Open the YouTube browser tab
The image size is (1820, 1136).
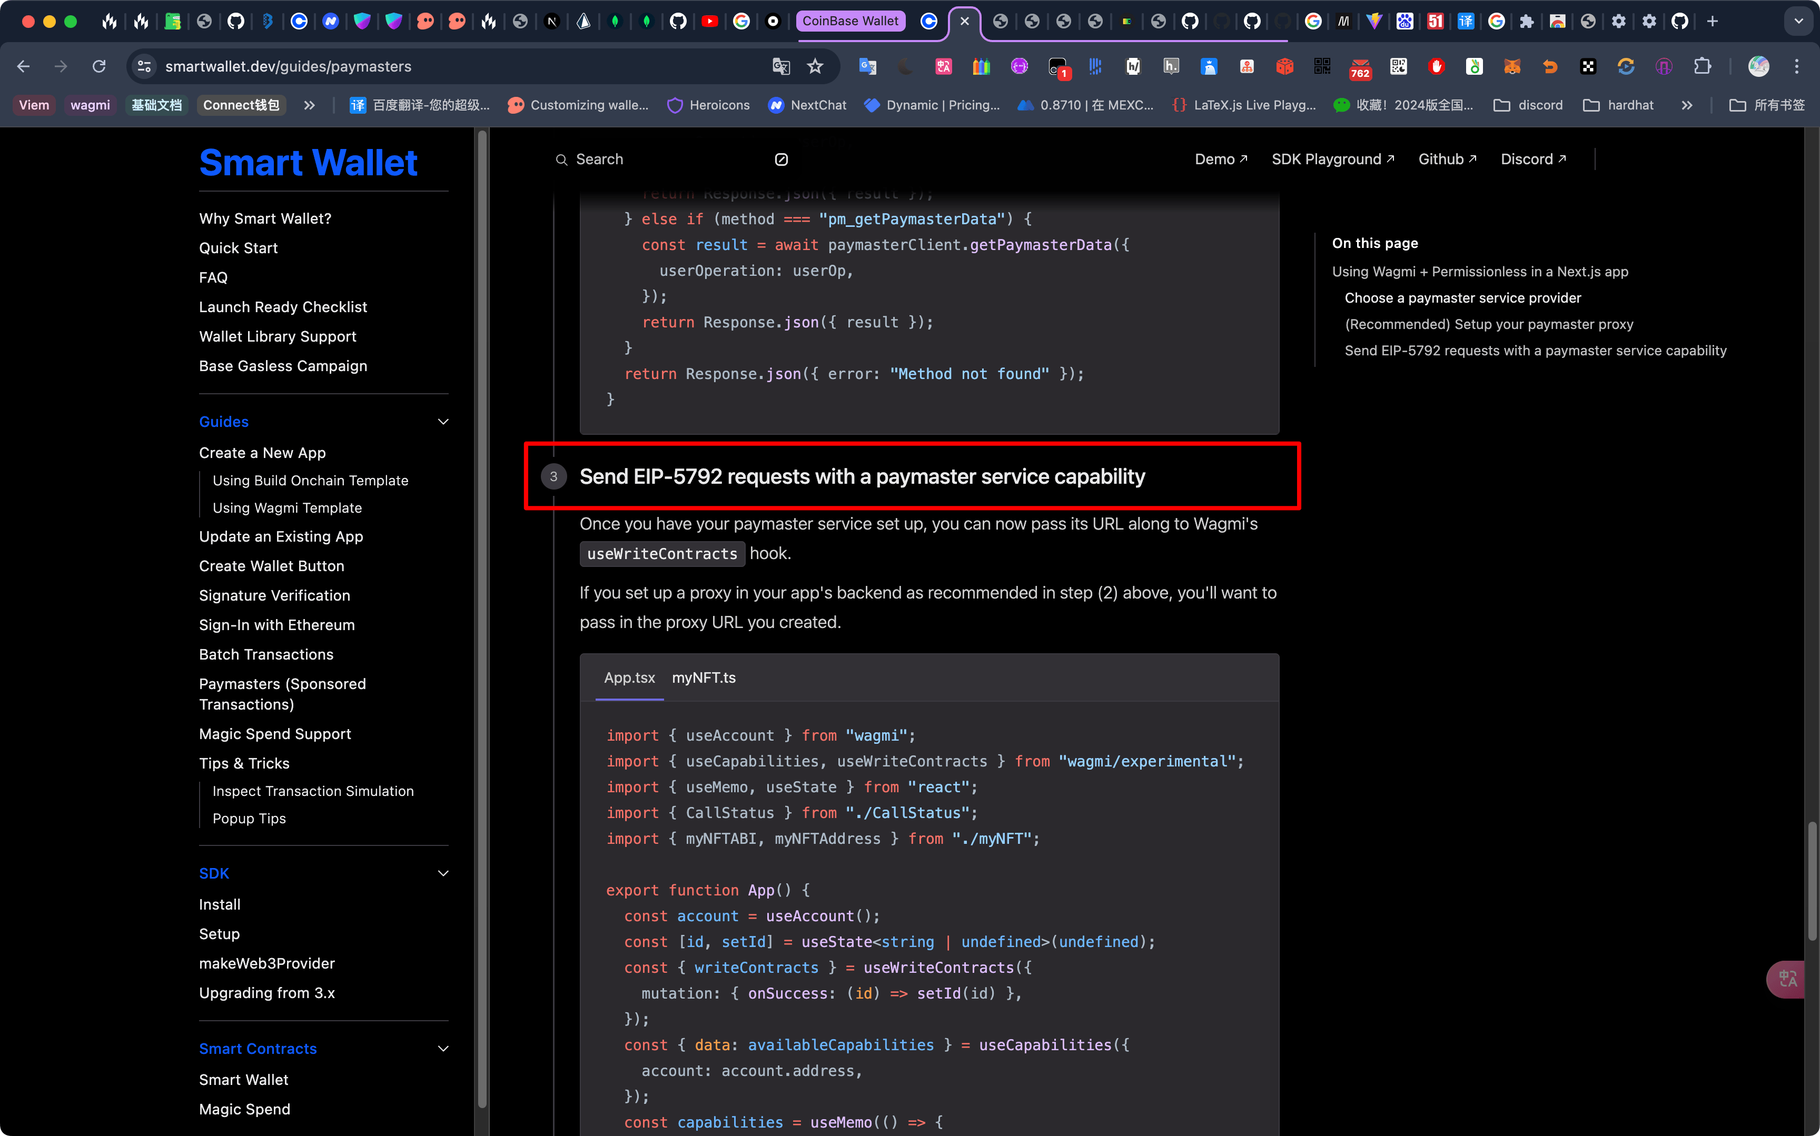point(709,21)
